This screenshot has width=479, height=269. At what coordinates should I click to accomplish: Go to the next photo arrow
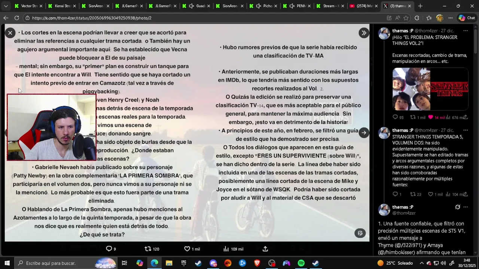(364, 133)
